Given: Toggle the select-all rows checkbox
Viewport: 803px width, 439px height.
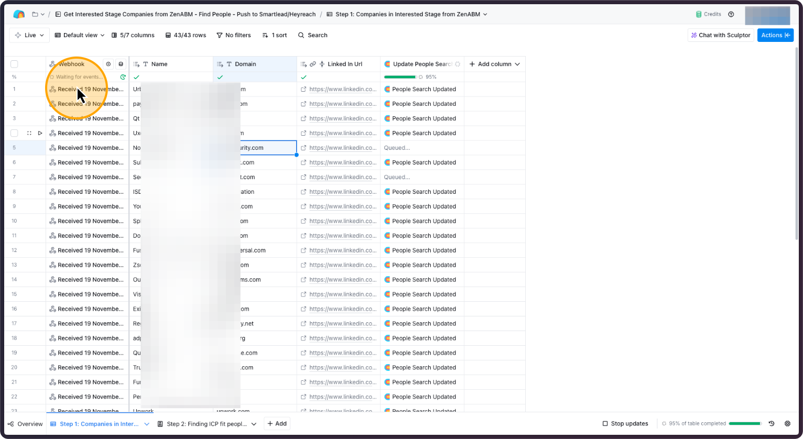Looking at the screenshot, I should (x=14, y=64).
